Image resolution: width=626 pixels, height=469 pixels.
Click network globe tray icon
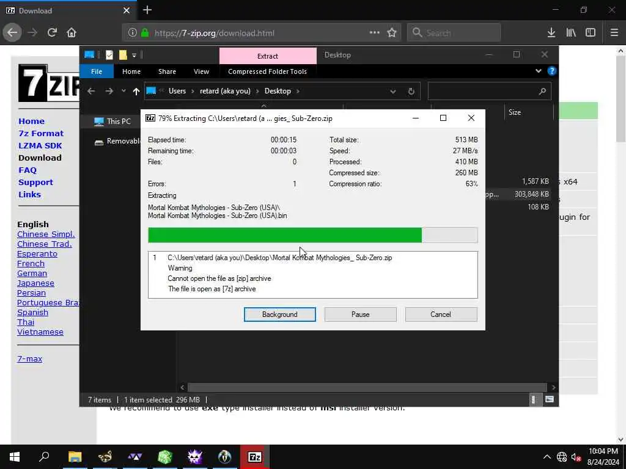562,457
